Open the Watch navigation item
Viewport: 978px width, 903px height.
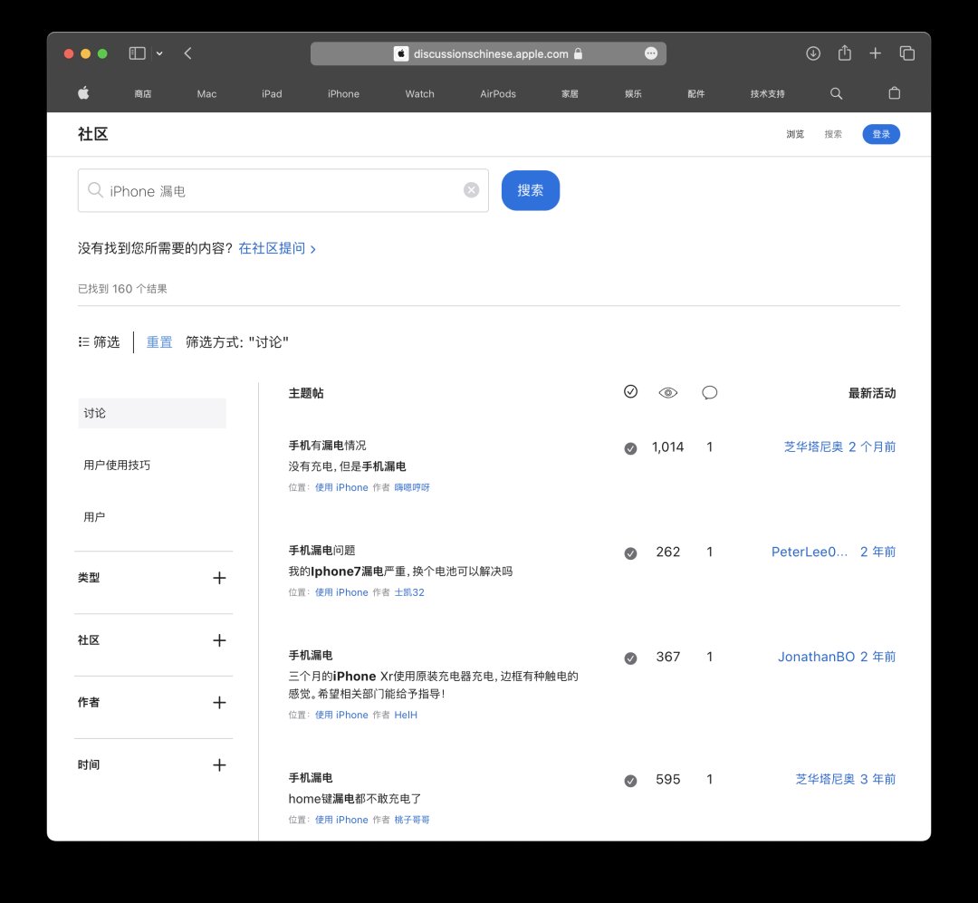419,93
